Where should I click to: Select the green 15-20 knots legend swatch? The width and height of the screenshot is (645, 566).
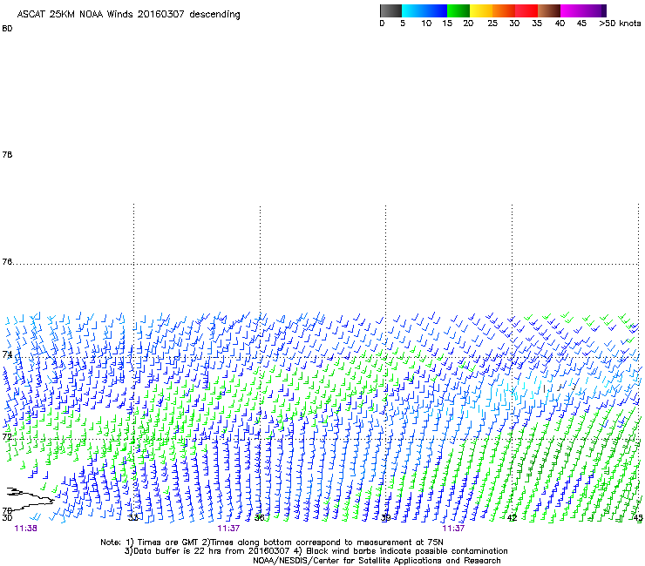pos(458,10)
